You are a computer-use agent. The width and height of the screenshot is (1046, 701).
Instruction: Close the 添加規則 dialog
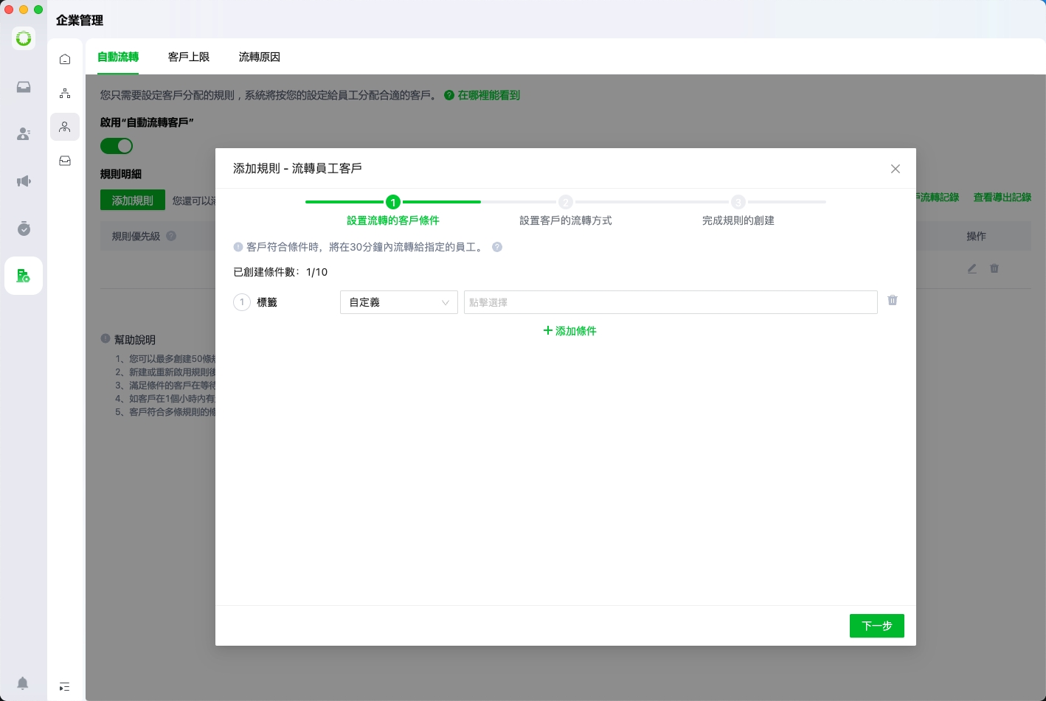pos(896,169)
